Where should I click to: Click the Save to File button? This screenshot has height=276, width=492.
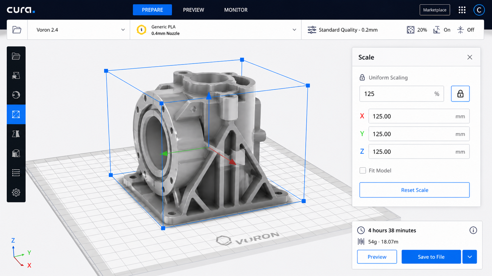click(x=431, y=257)
